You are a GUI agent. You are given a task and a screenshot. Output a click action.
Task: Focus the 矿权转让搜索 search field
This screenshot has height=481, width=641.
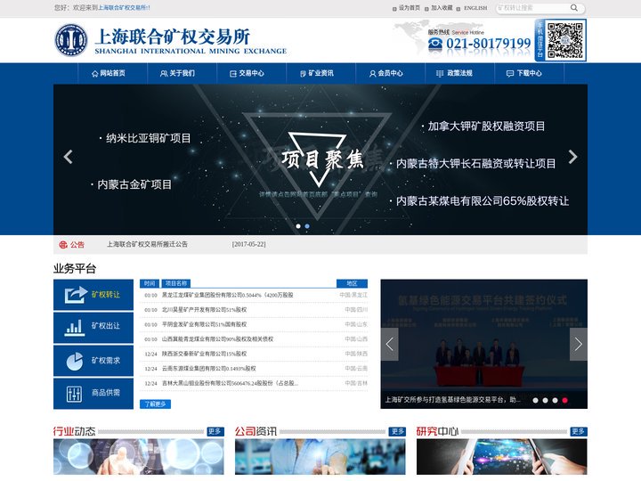532,8
